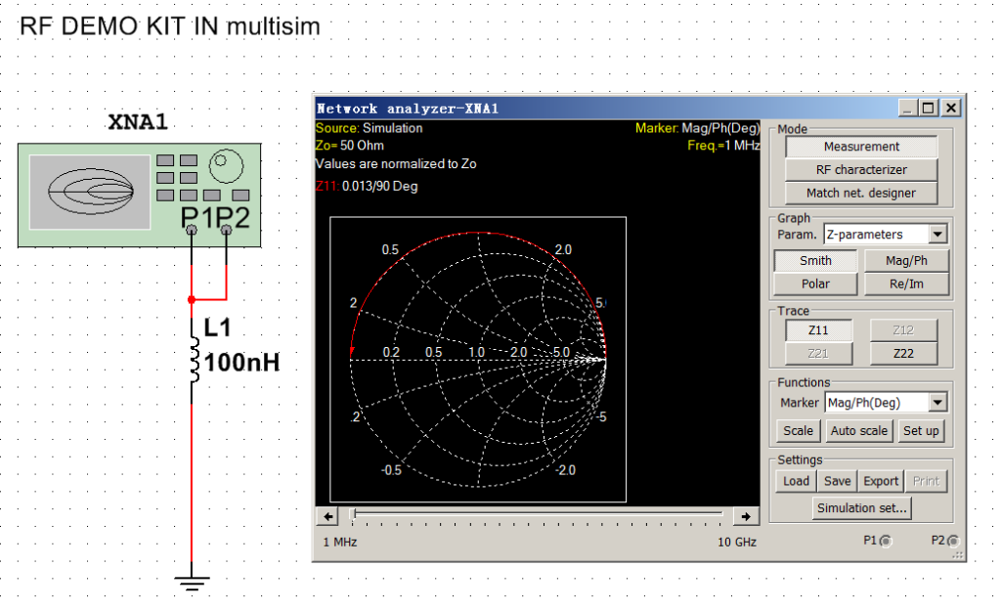Click the Z11 0.013/90 Deg readout

368,187
